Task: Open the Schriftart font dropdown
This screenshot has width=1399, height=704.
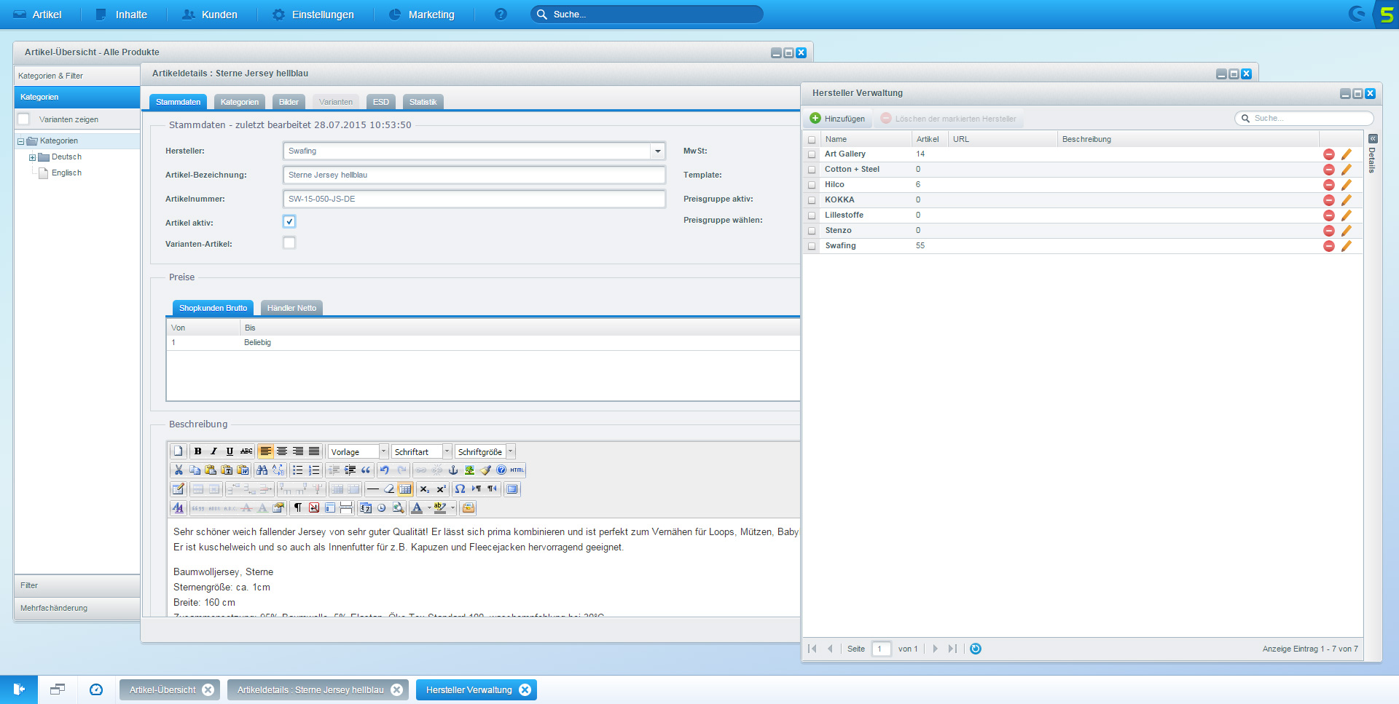Action: point(447,452)
